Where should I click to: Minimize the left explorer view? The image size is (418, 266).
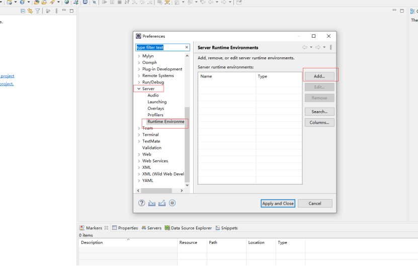64,10
